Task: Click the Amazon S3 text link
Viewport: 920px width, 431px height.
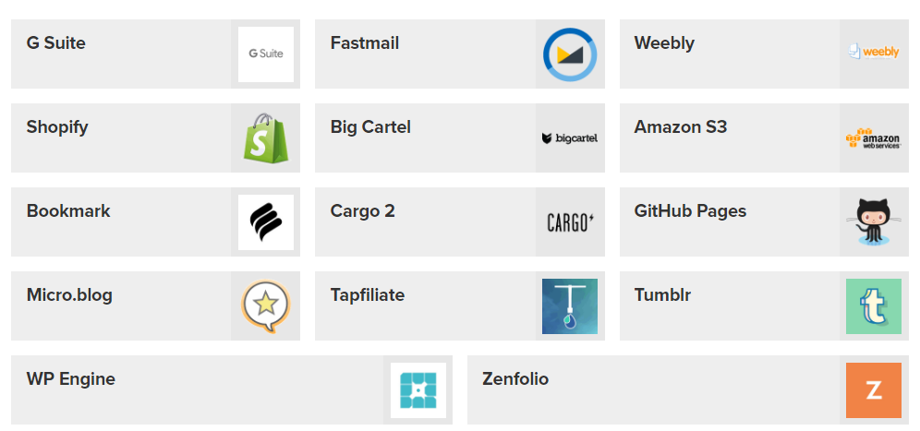Action: point(681,127)
